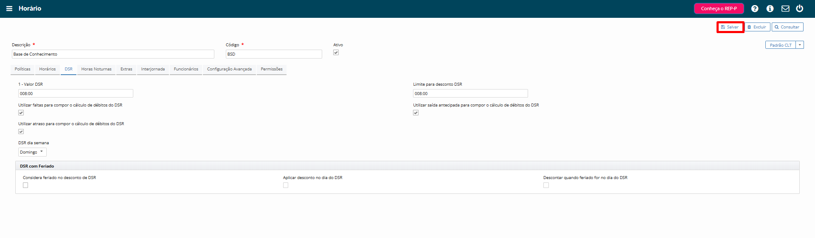The width and height of the screenshot is (815, 238).
Task: Toggle the Ativo checkbox
Action: [x=336, y=53]
